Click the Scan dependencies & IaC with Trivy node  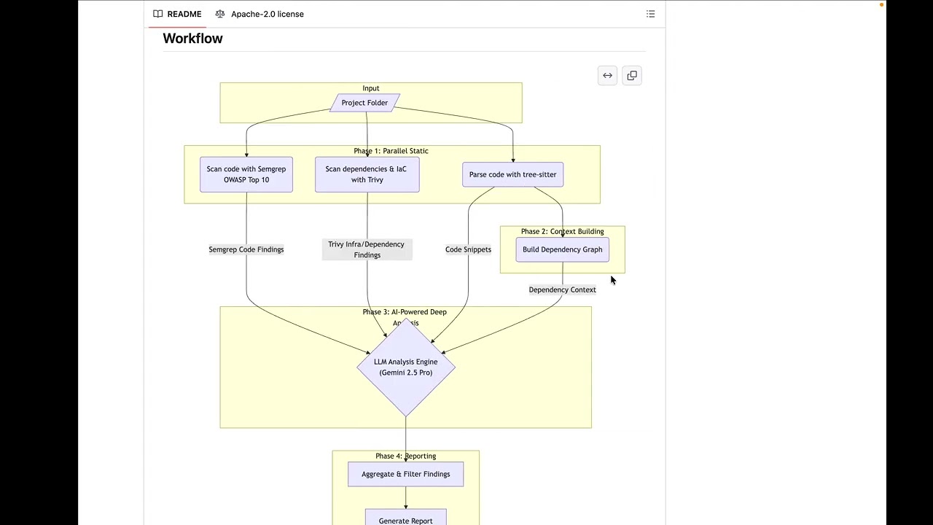click(x=367, y=174)
